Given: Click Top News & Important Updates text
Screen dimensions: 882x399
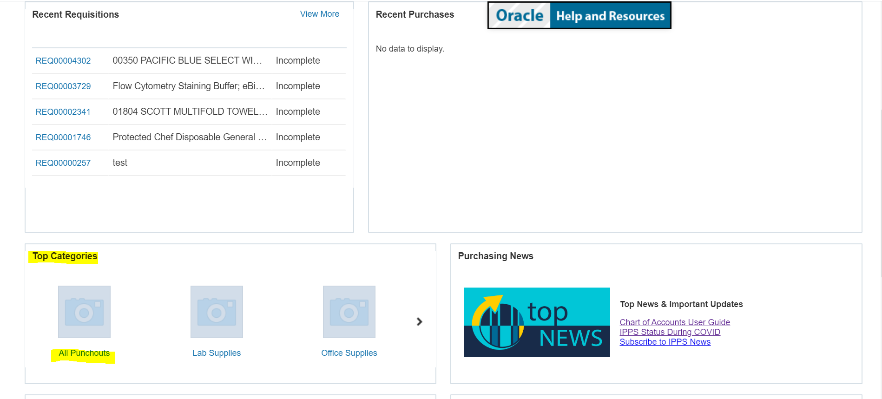Looking at the screenshot, I should (681, 304).
